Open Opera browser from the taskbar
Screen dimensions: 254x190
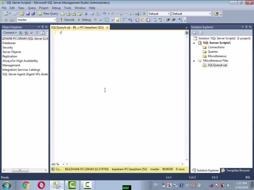click(41, 185)
